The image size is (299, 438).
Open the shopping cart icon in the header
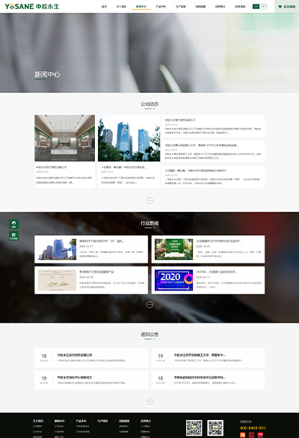point(280,7)
